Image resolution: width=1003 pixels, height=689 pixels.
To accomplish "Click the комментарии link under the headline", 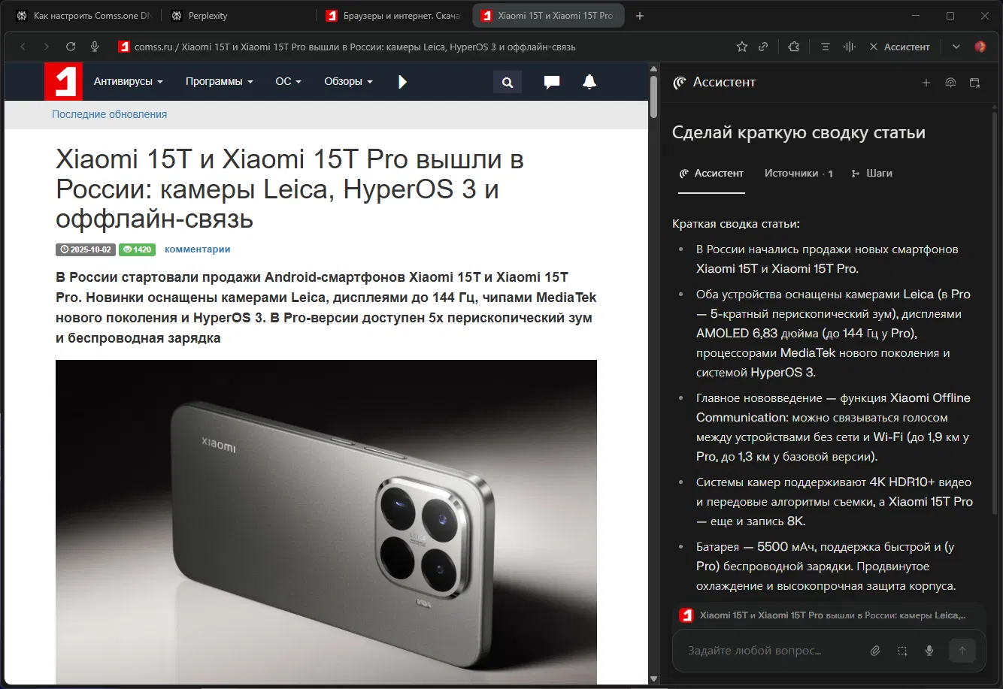I will [x=198, y=249].
